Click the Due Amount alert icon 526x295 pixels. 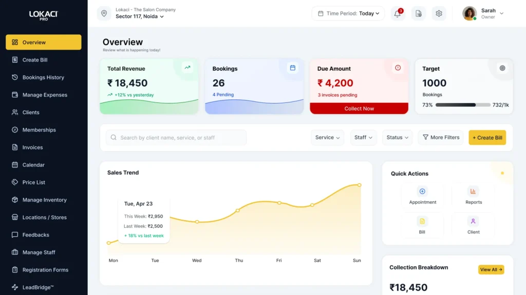(x=398, y=68)
